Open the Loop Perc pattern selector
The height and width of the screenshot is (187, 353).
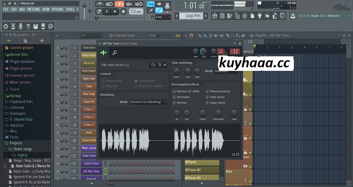click(192, 16)
